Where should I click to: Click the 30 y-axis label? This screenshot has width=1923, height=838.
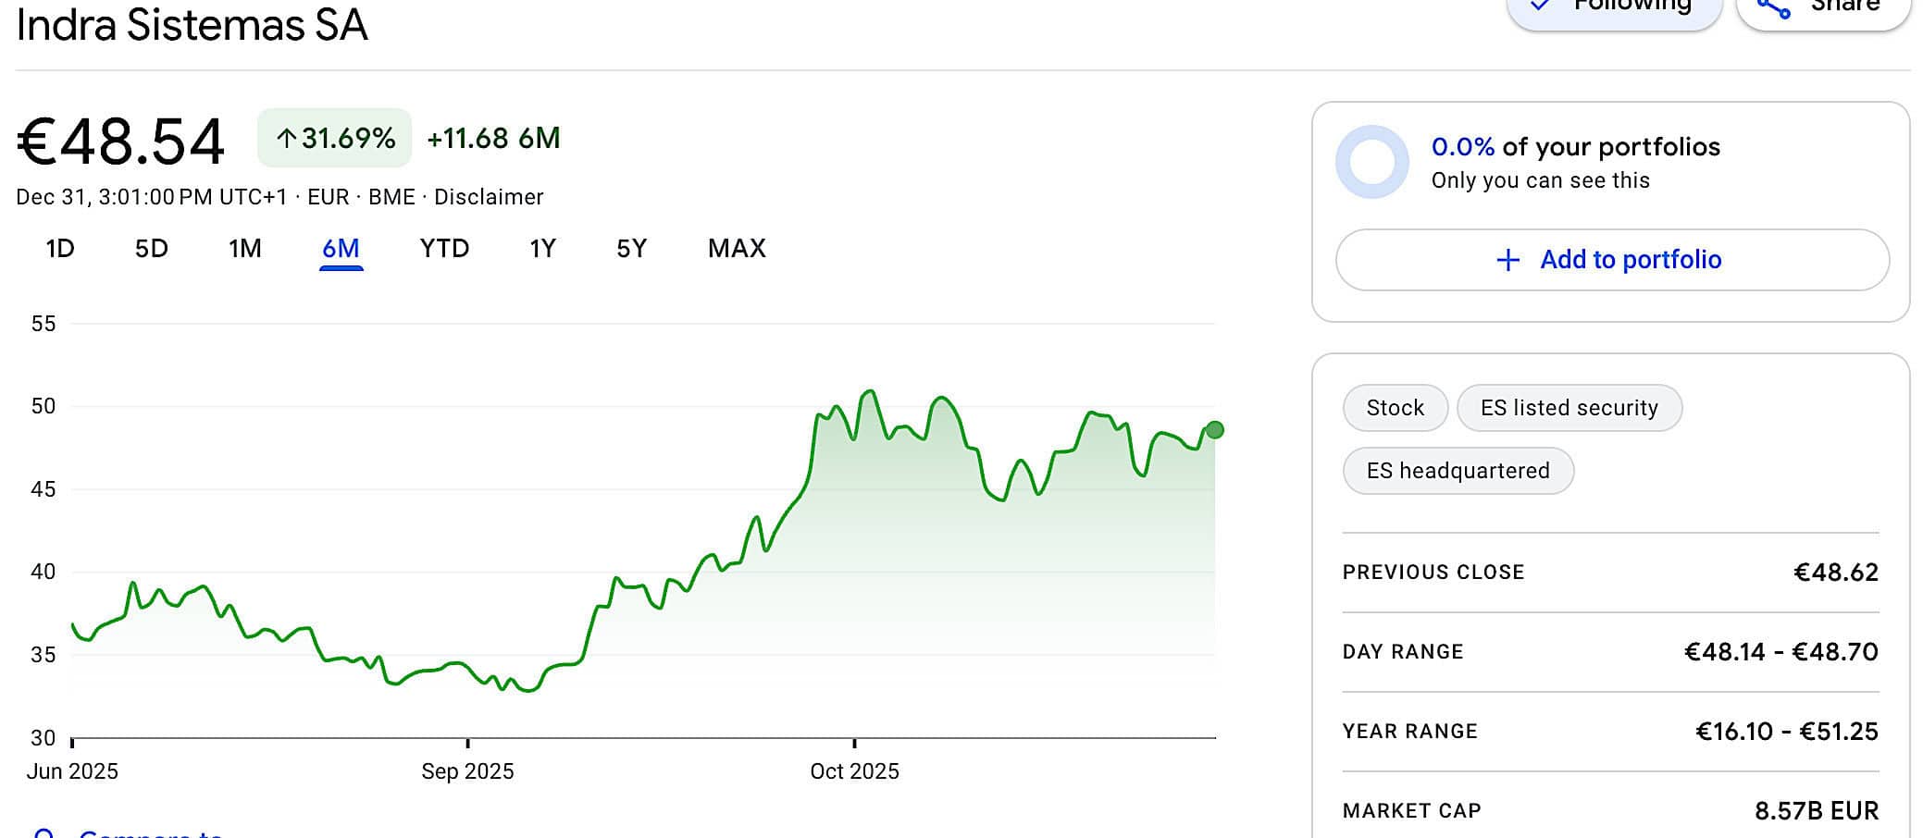click(x=43, y=738)
